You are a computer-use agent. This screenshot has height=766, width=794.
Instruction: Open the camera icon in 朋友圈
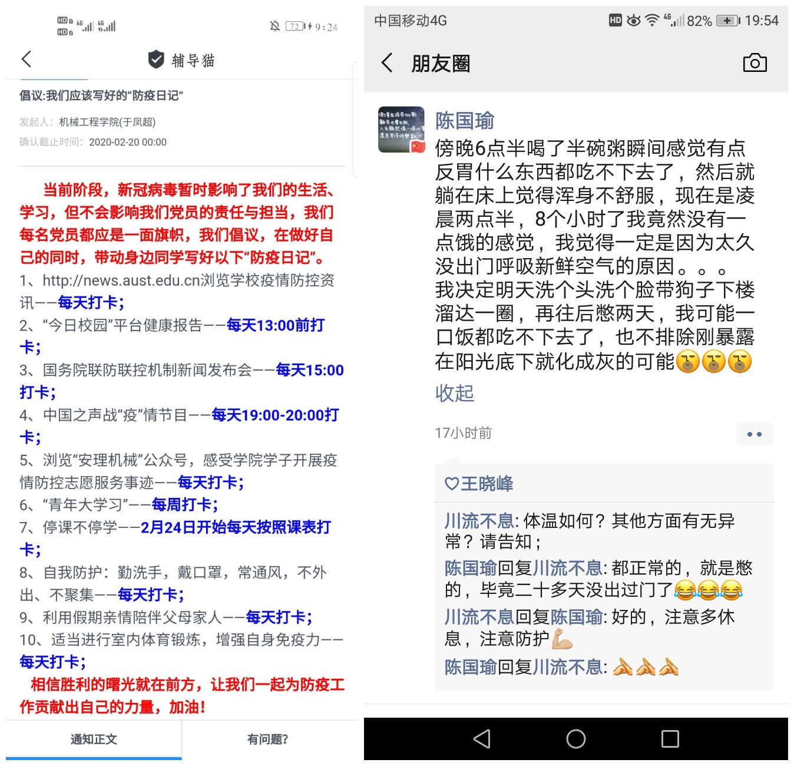755,62
